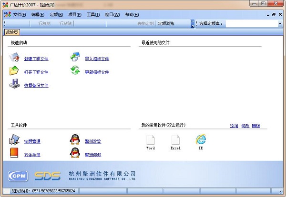Click the disk icon for 恢复备份文件

[x=14, y=84]
